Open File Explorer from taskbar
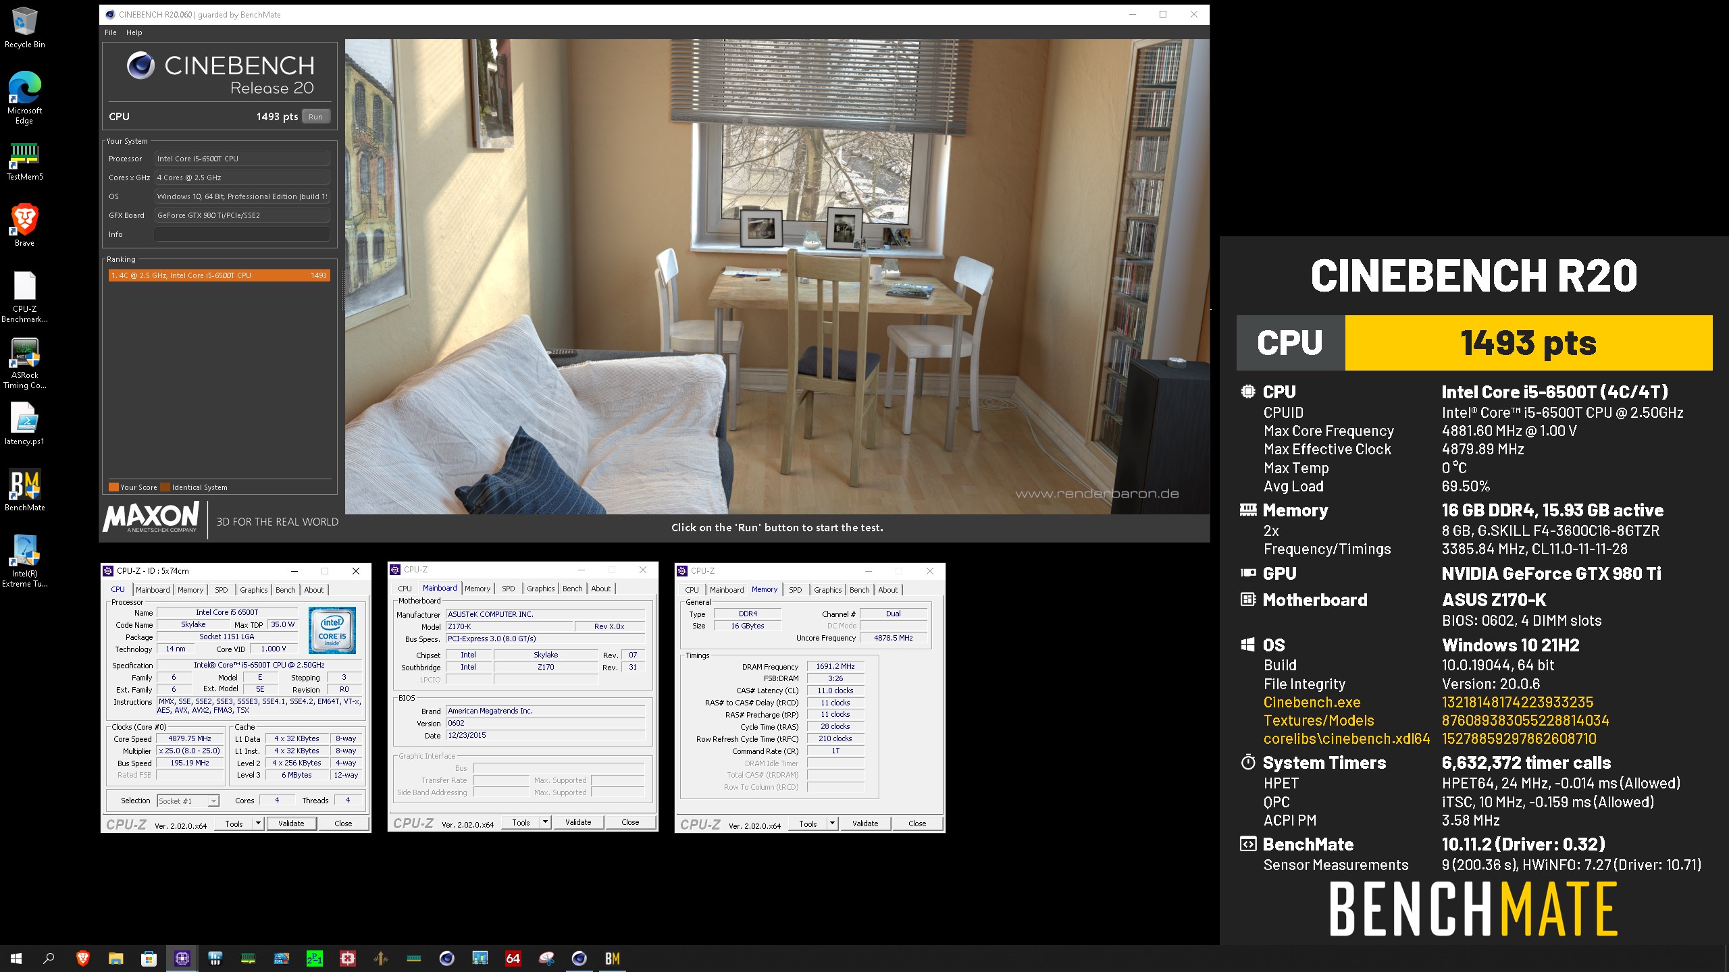The height and width of the screenshot is (972, 1729). pyautogui.click(x=116, y=958)
